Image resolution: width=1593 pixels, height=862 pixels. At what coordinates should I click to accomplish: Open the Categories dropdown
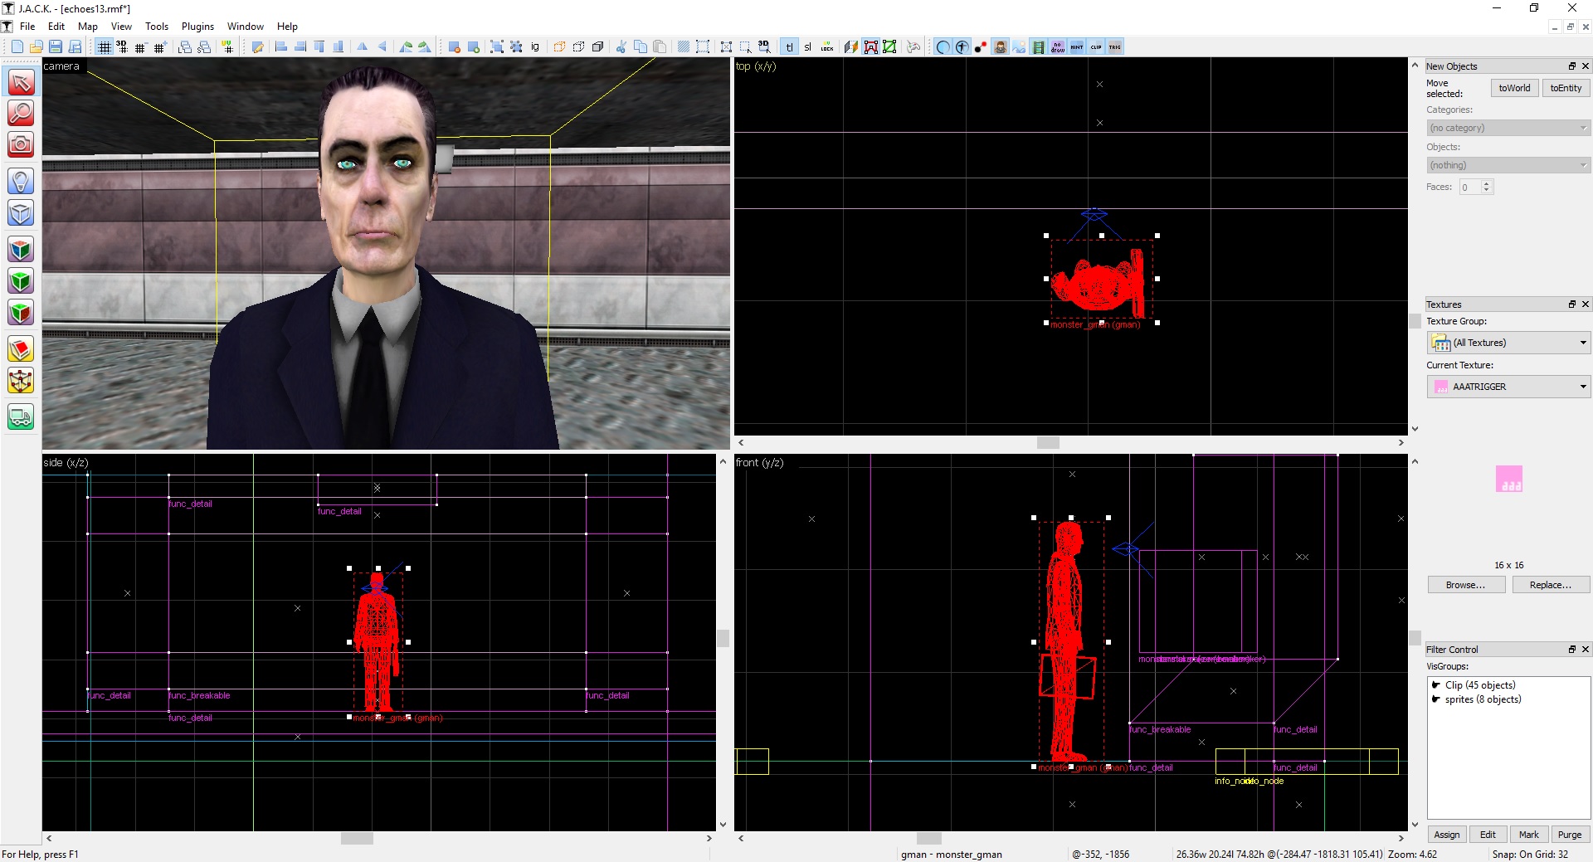click(x=1508, y=128)
